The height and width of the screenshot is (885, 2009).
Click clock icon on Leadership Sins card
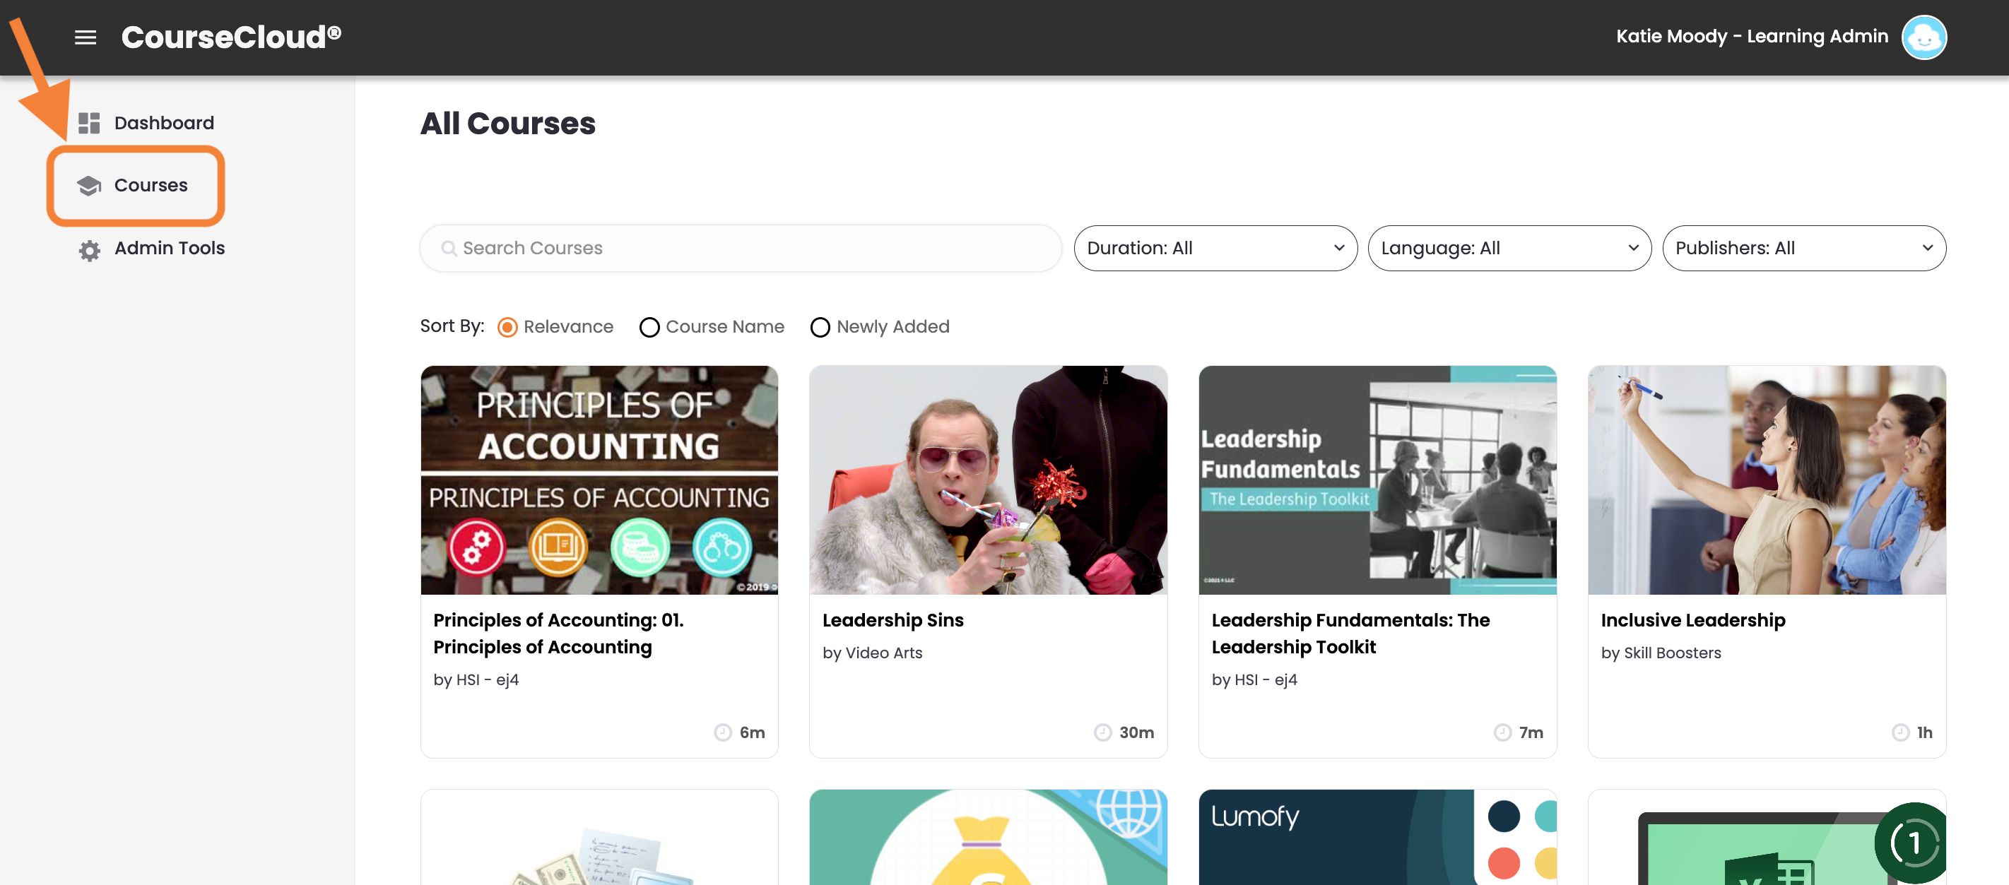pyautogui.click(x=1102, y=732)
